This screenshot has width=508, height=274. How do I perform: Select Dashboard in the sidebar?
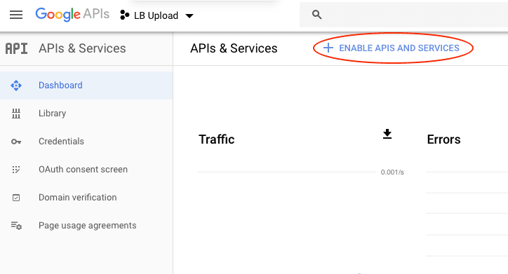pyautogui.click(x=86, y=85)
